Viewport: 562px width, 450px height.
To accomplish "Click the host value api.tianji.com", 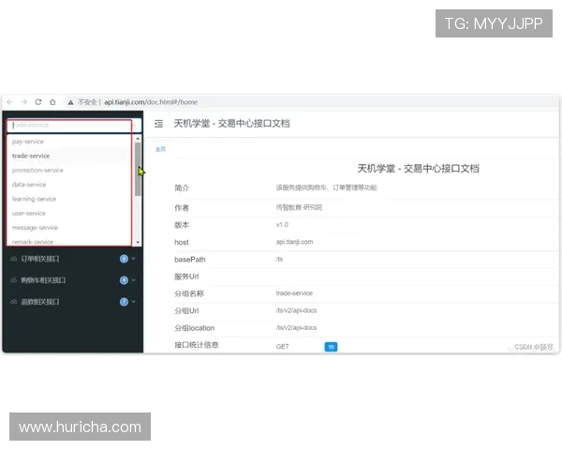I will 294,242.
